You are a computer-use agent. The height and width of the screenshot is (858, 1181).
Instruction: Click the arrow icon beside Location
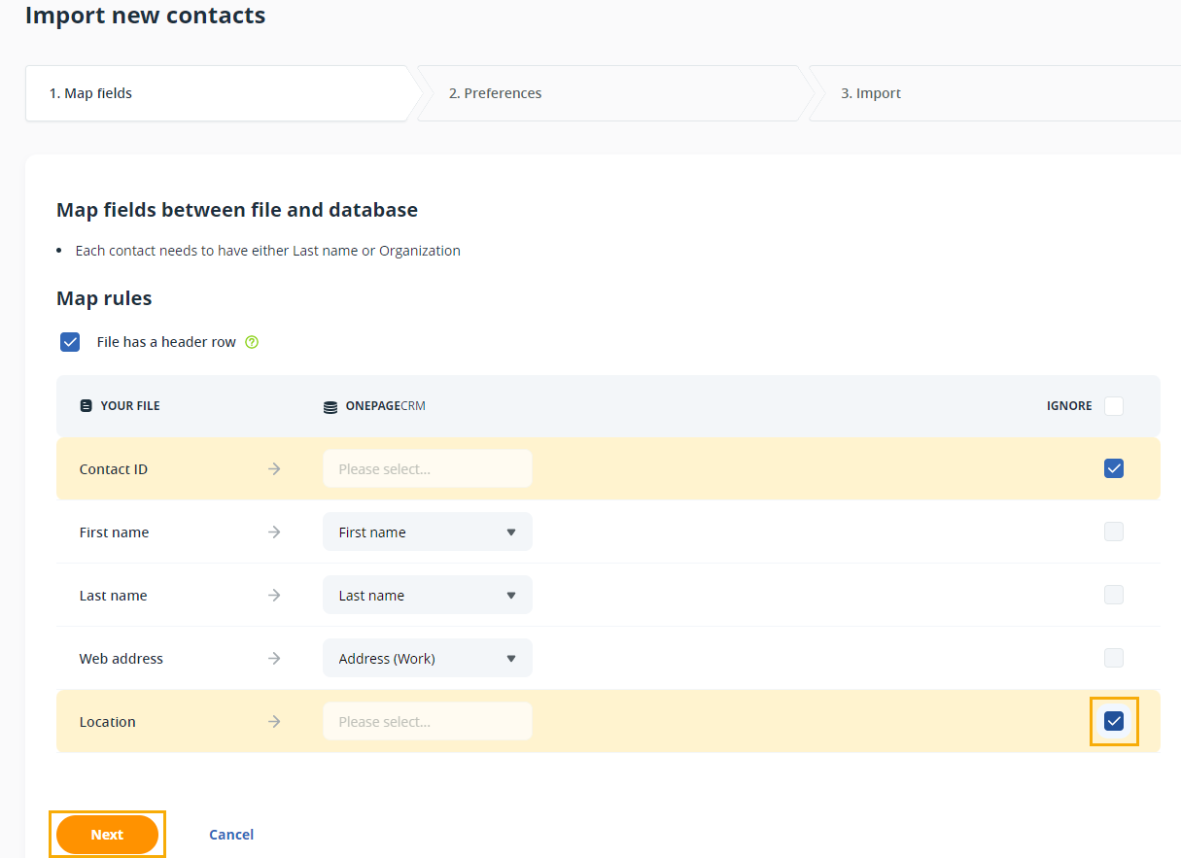point(274,722)
